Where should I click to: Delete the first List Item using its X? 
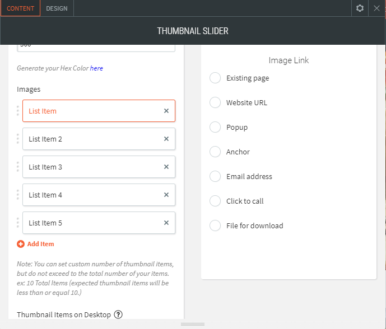coord(166,111)
